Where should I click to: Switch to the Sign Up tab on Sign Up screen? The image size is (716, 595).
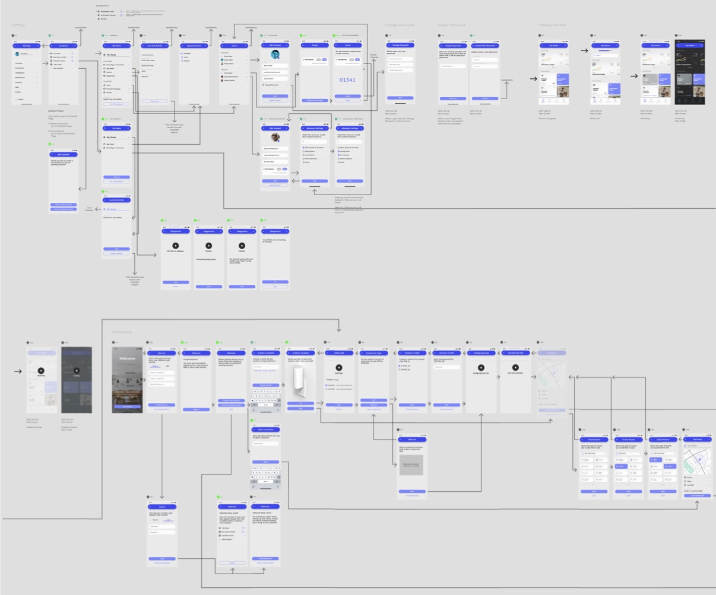(x=156, y=366)
